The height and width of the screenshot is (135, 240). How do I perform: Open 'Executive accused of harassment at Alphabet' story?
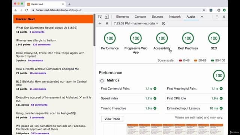[54, 99]
